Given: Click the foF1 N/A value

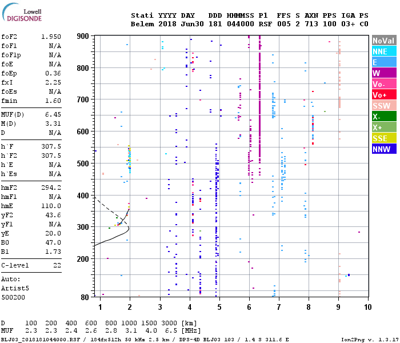Looking at the screenshot, I should click(55, 46).
